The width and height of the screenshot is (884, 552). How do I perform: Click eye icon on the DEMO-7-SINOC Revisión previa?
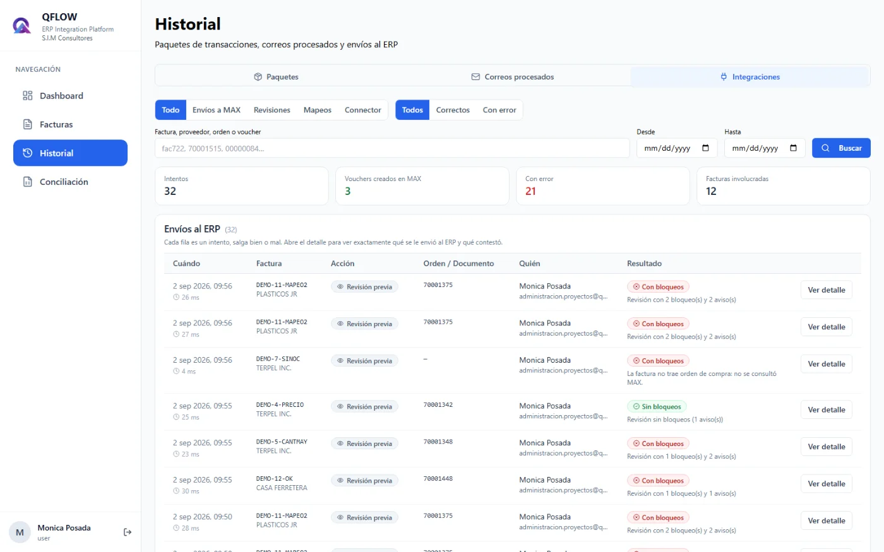click(340, 361)
